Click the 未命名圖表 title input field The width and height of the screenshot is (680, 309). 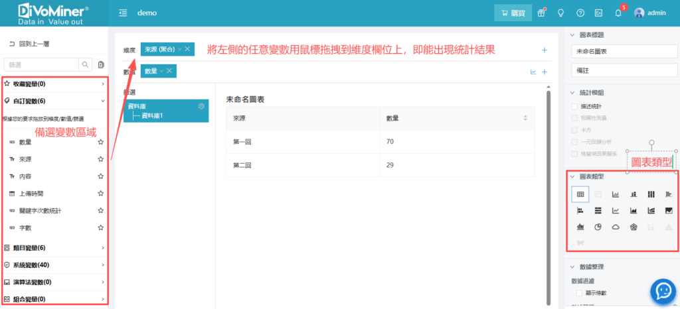tap(622, 51)
